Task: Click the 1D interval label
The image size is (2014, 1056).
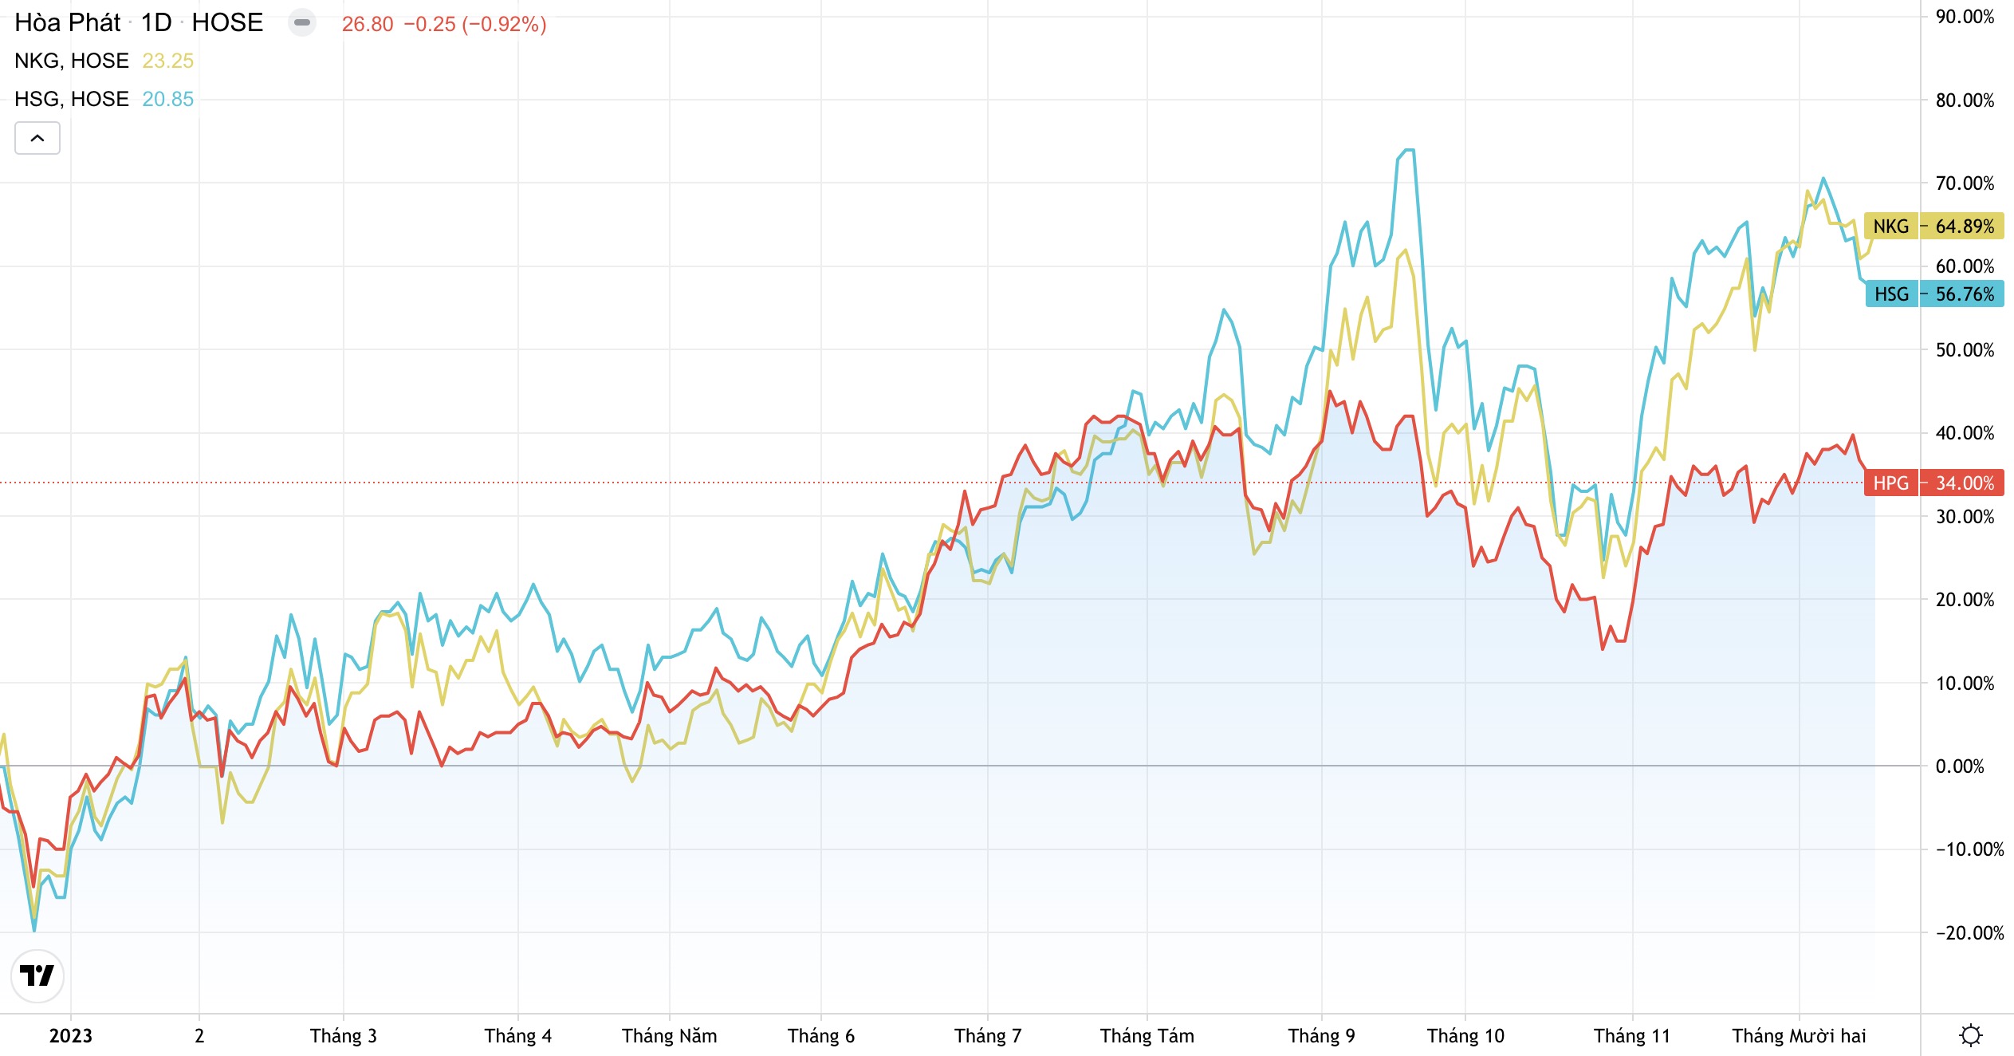Action: 156,22
